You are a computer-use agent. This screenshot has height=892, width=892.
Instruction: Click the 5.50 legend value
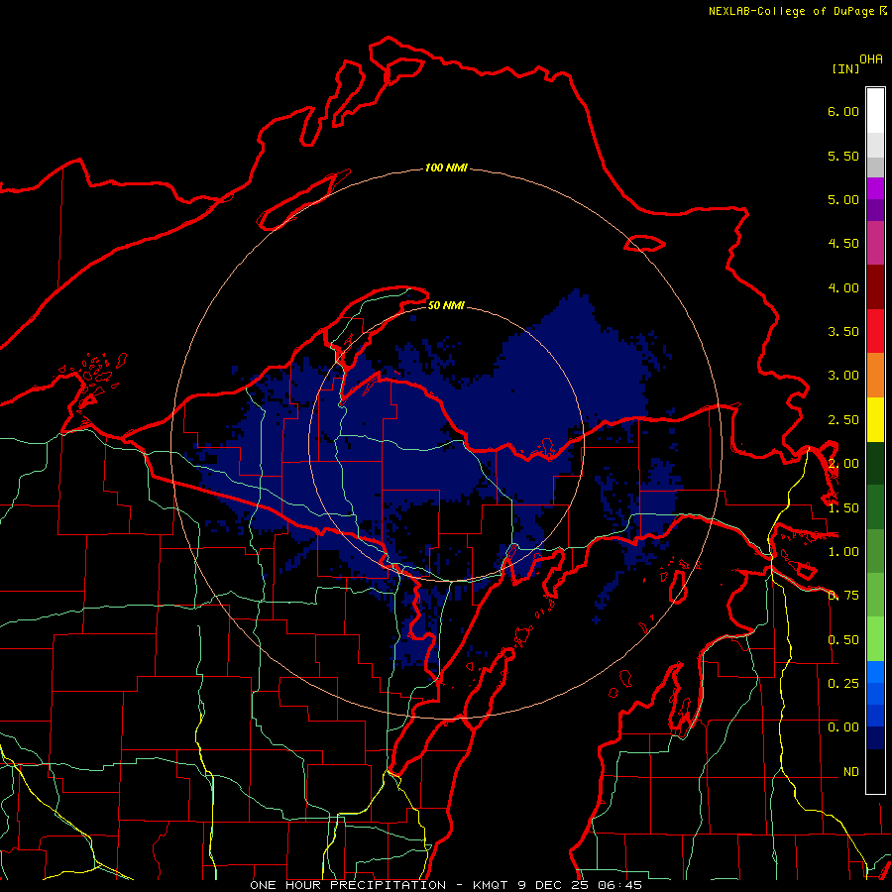point(843,156)
